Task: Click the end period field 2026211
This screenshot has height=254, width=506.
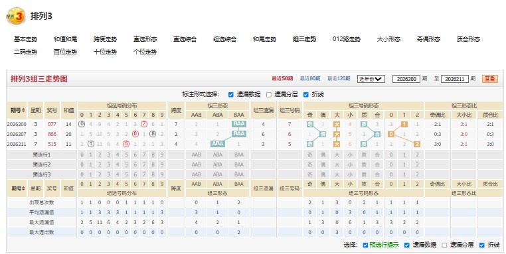Action: [455, 79]
